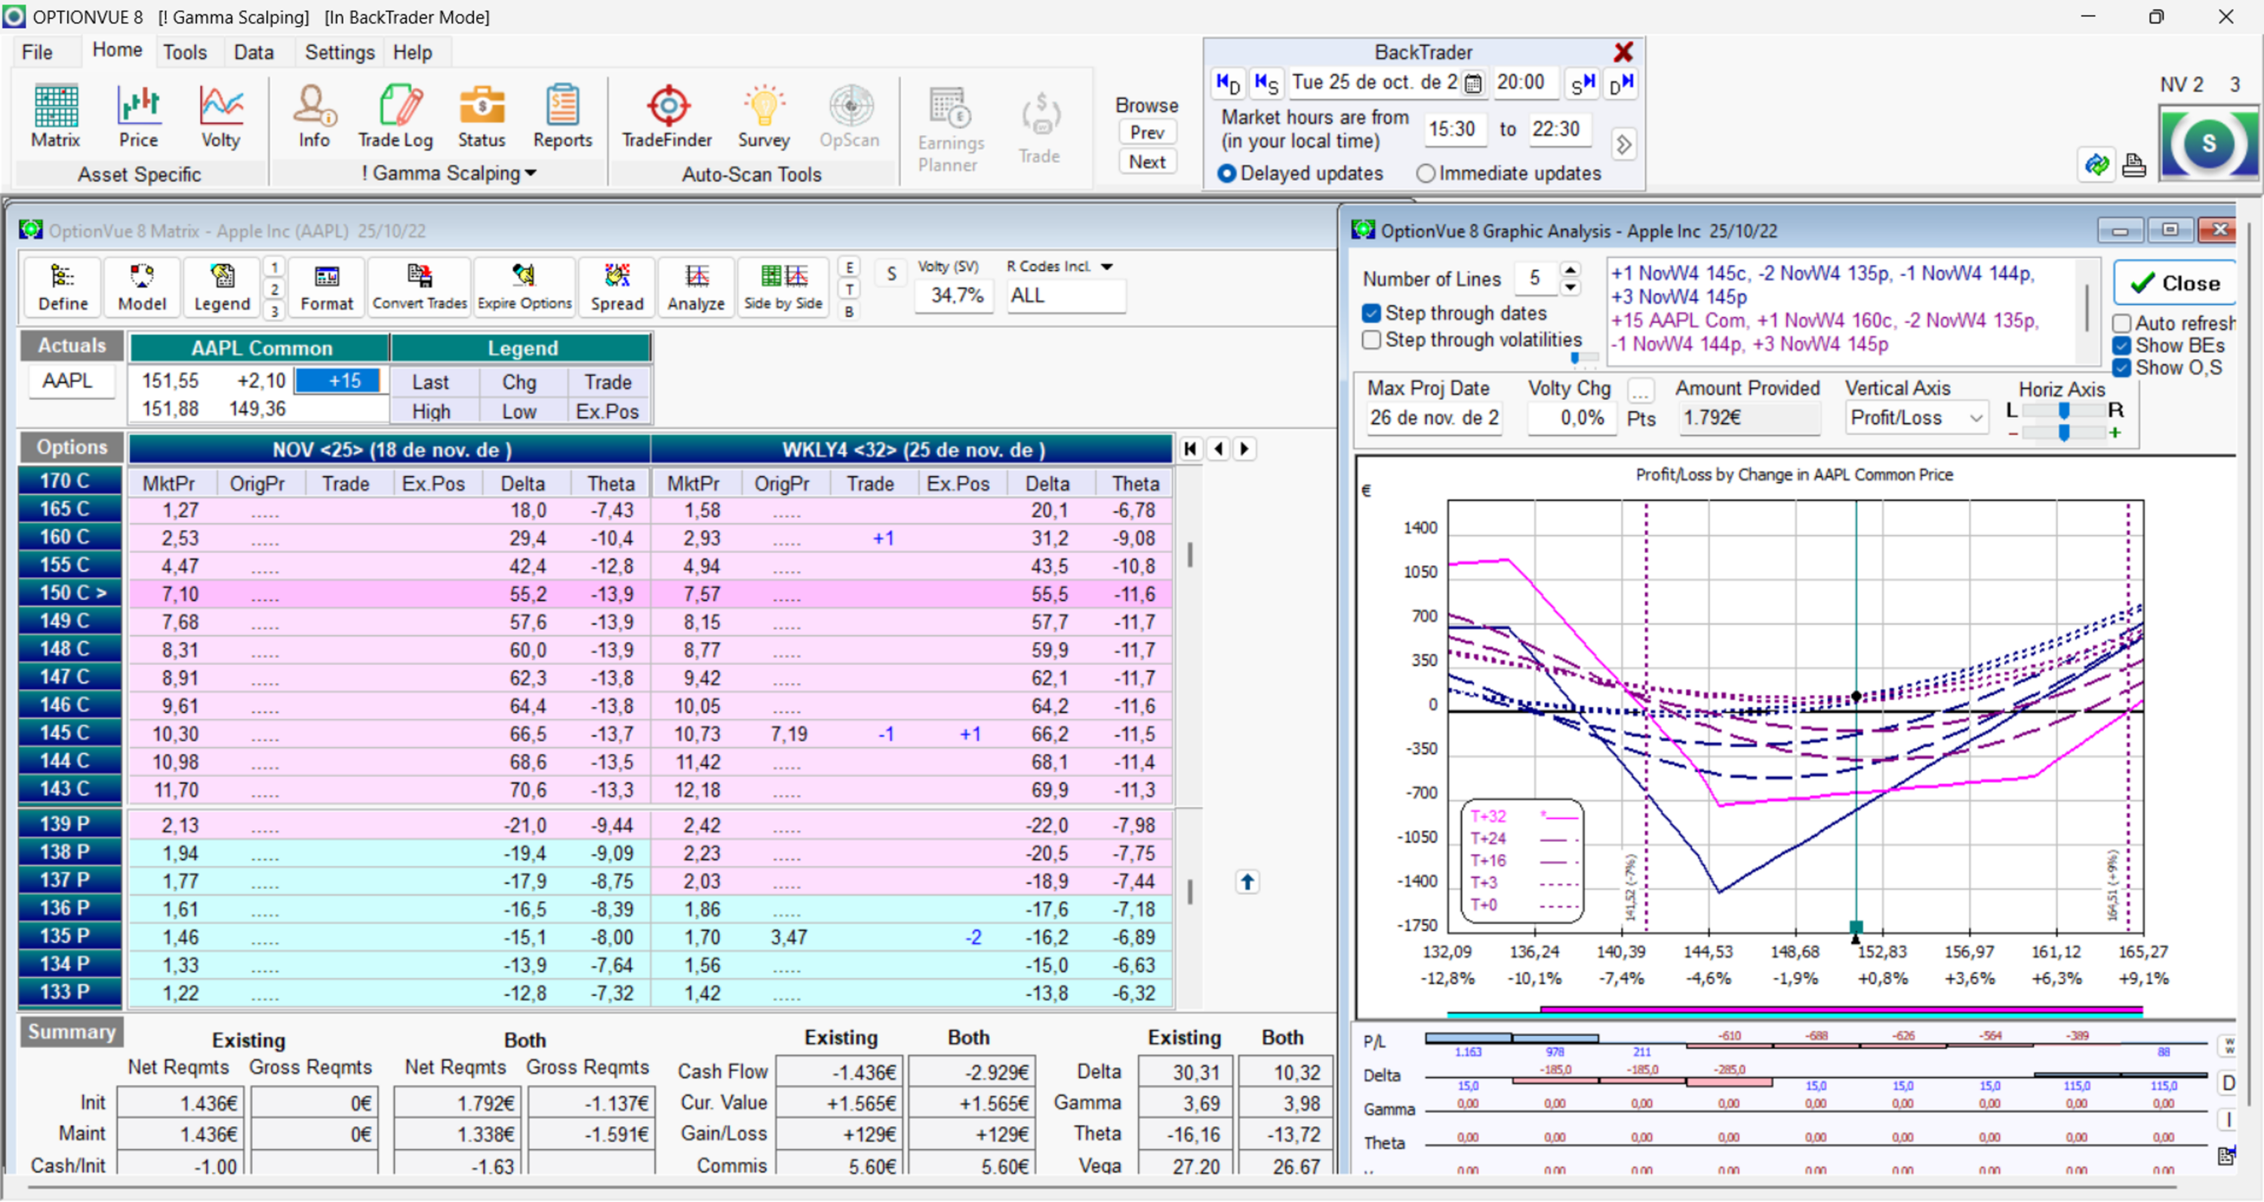Open the Reports tool

click(562, 117)
